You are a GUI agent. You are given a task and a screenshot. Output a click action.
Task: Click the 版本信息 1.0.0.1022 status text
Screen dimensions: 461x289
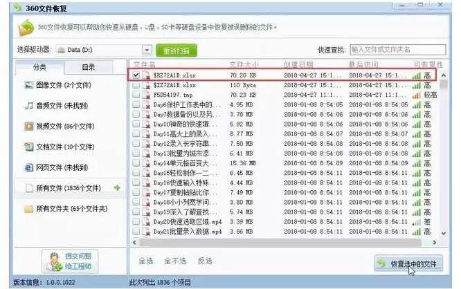(x=44, y=283)
